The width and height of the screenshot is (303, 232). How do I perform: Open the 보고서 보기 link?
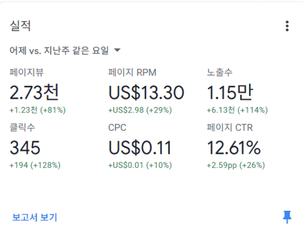pos(35,217)
